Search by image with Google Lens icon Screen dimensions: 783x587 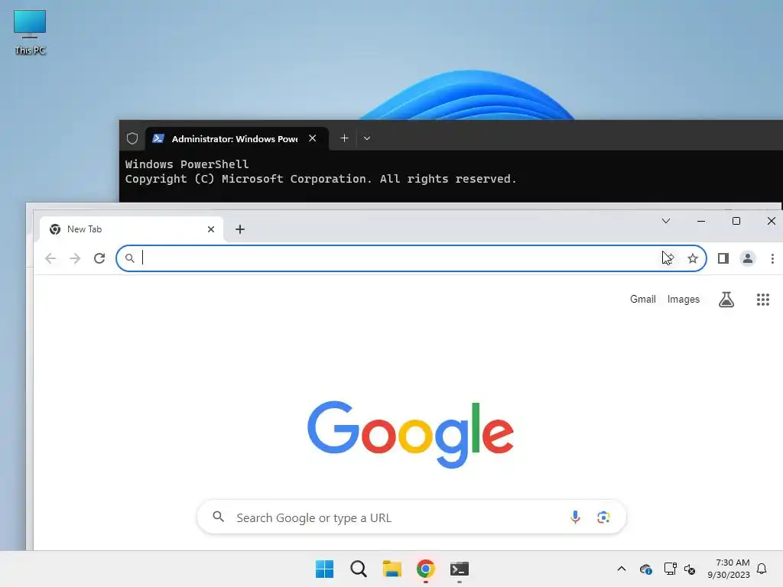(603, 517)
